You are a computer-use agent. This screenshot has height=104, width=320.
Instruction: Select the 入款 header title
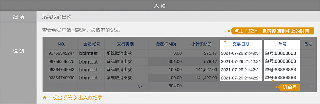pyautogui.click(x=160, y=6)
